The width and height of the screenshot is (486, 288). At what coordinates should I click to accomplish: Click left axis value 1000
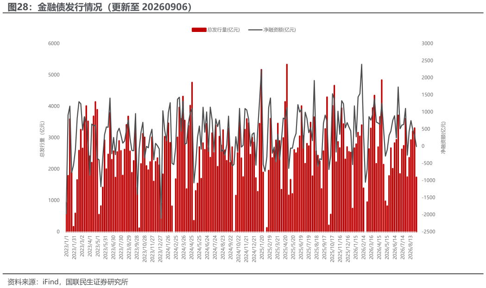[x=54, y=200]
